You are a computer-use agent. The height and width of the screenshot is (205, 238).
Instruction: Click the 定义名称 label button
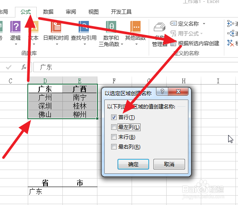coord(188,23)
